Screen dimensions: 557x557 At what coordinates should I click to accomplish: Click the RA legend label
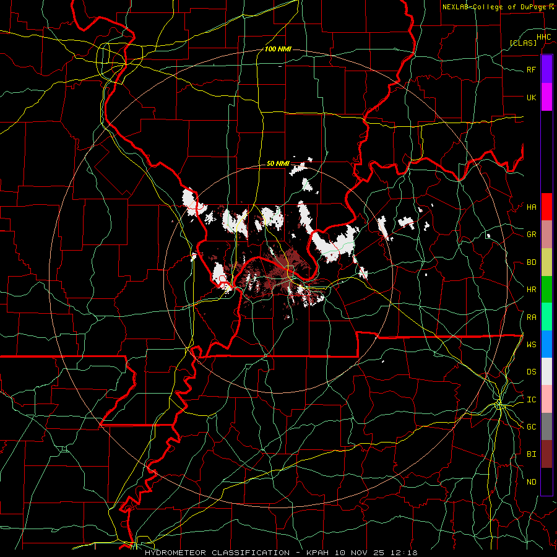click(532, 317)
